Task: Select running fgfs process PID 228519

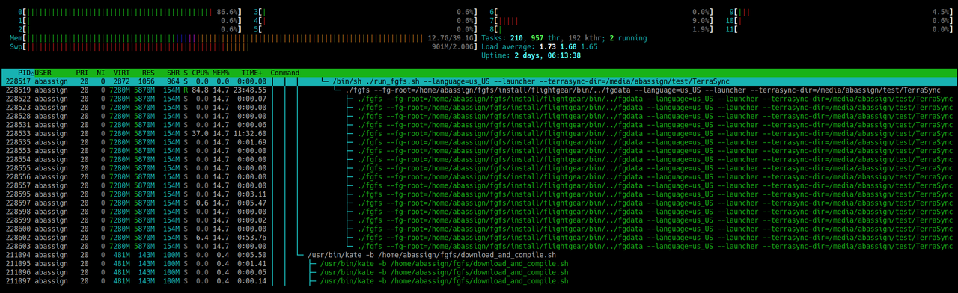Action: pyautogui.click(x=479, y=90)
